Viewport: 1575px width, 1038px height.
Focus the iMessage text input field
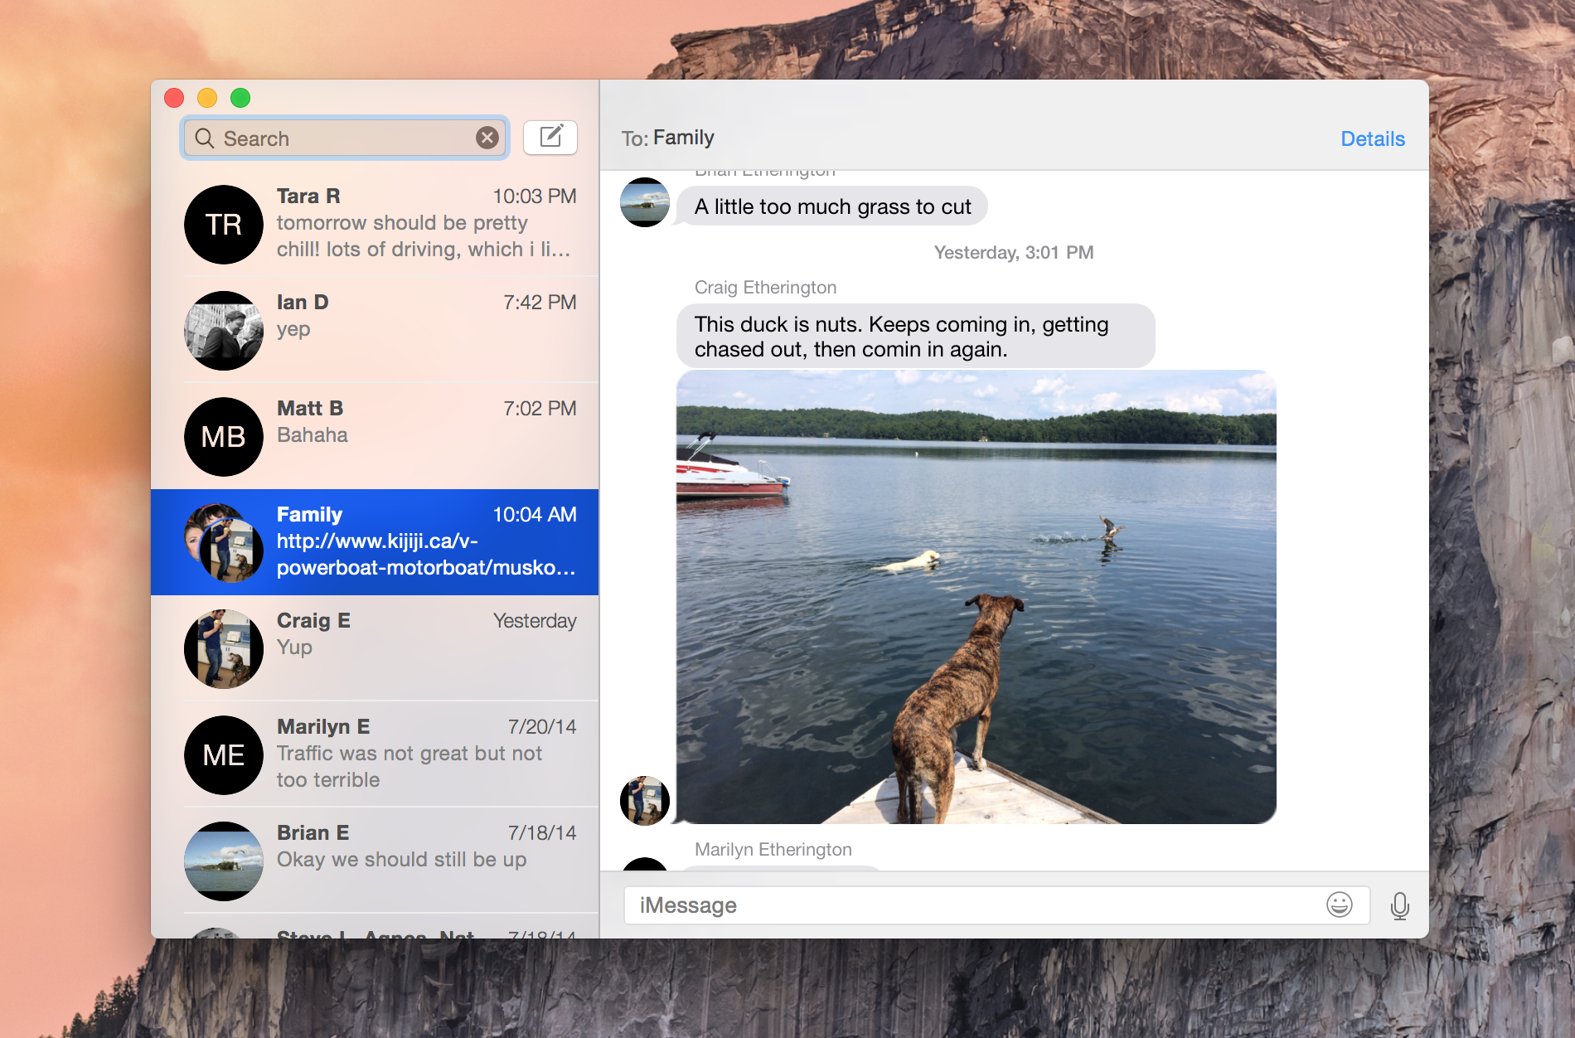(996, 905)
